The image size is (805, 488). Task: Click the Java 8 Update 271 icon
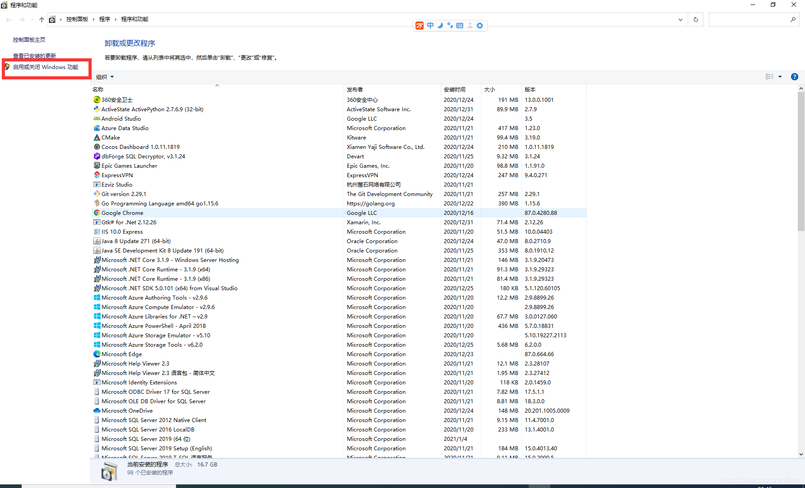[97, 241]
